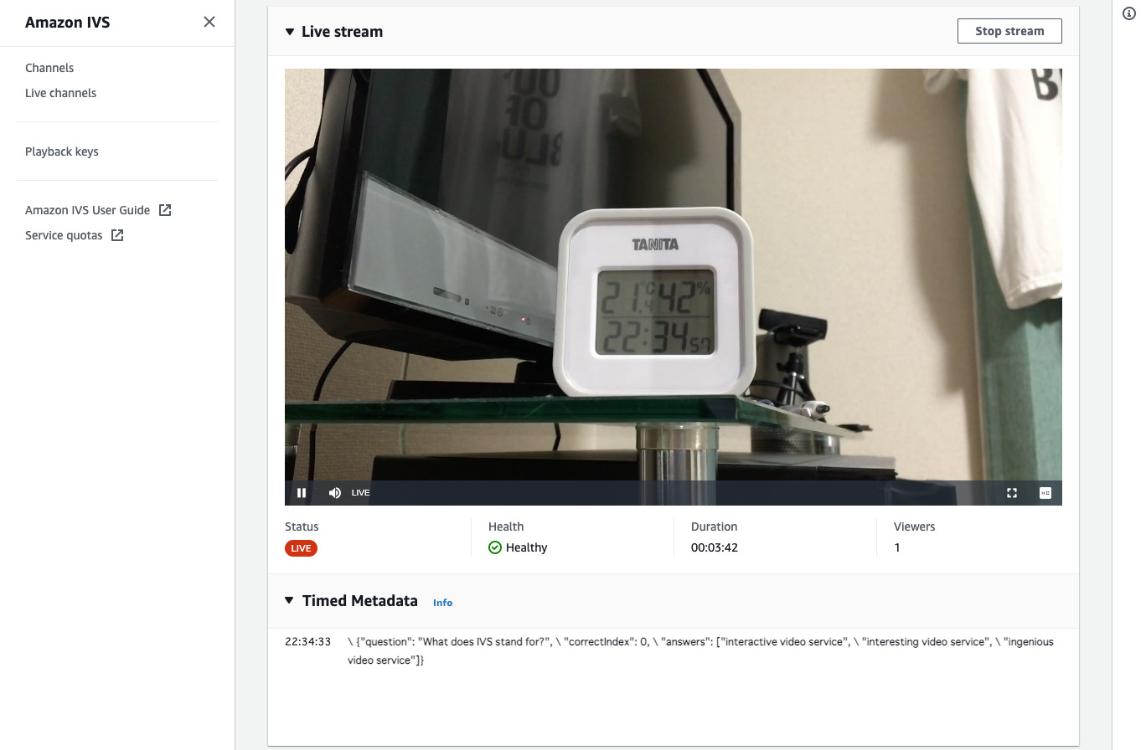Click the green Healthy check icon
This screenshot has width=1146, height=750.
click(x=495, y=547)
